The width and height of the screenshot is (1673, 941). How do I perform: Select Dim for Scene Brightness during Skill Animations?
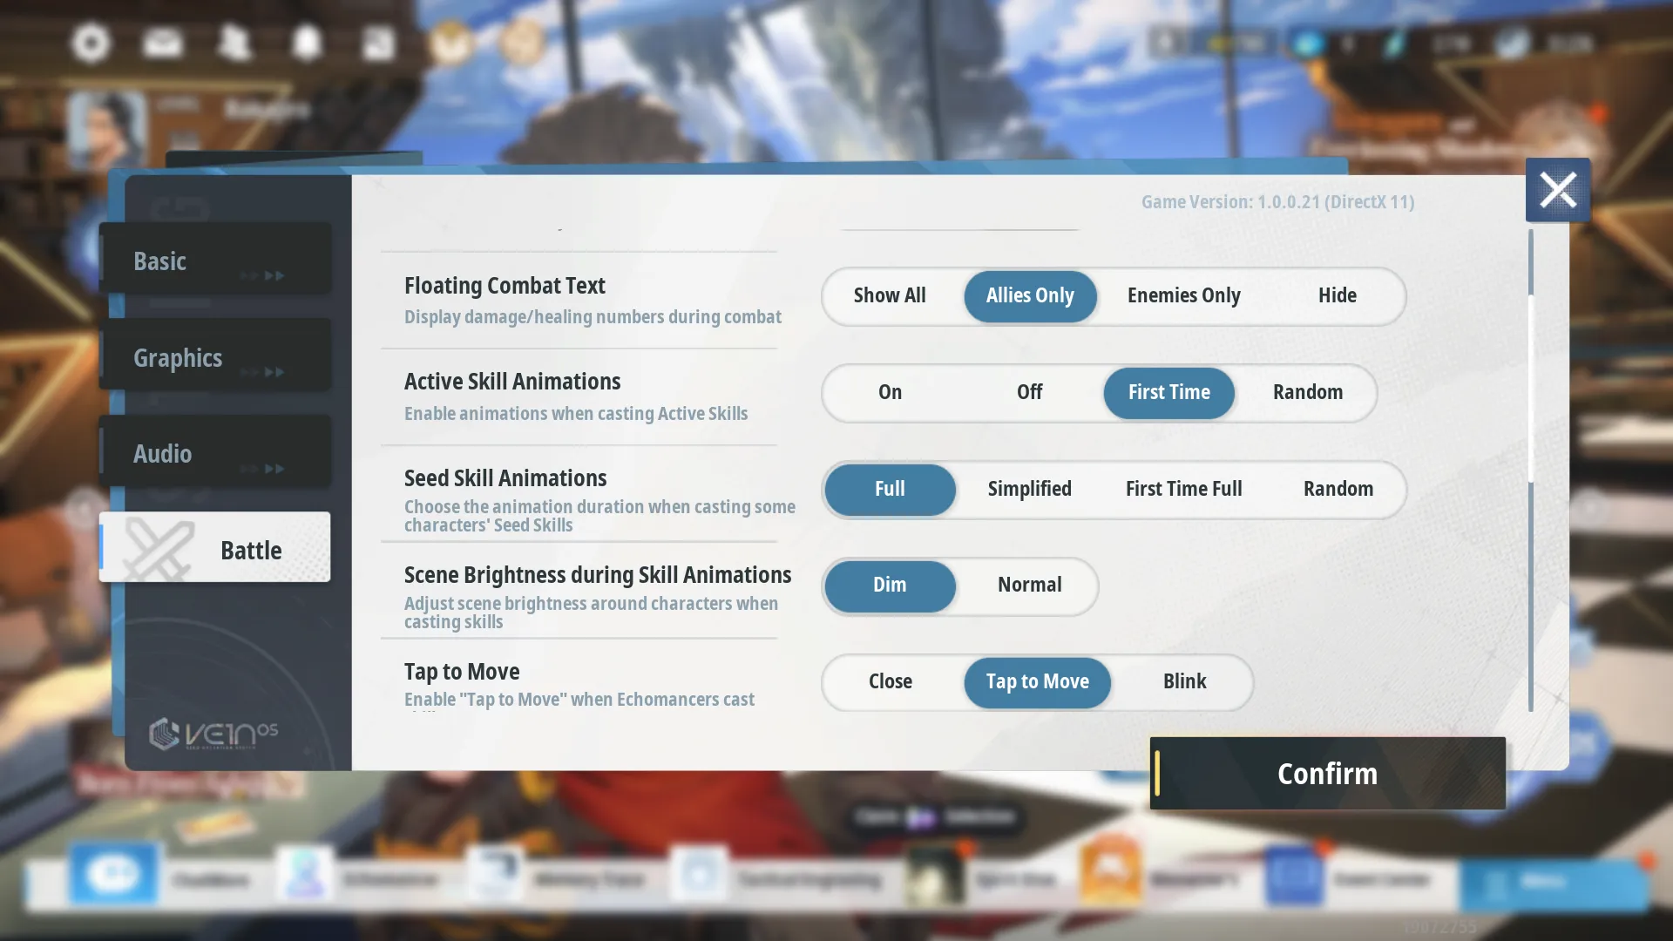890,585
